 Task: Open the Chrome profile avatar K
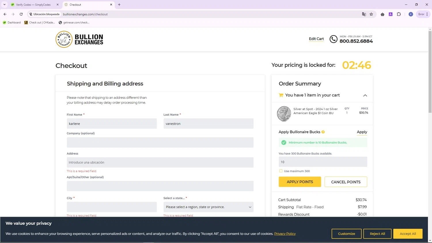point(411,14)
